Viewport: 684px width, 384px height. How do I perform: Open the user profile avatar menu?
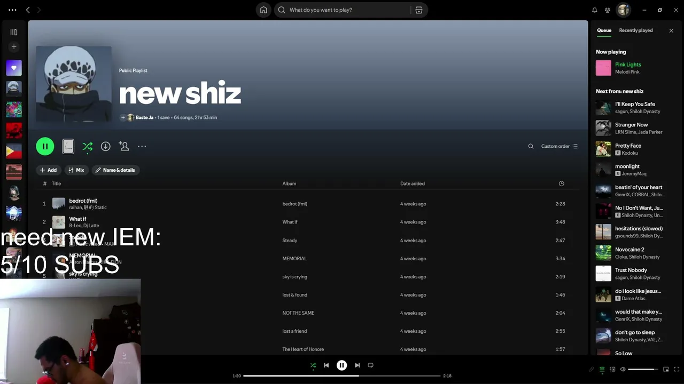[x=624, y=10]
